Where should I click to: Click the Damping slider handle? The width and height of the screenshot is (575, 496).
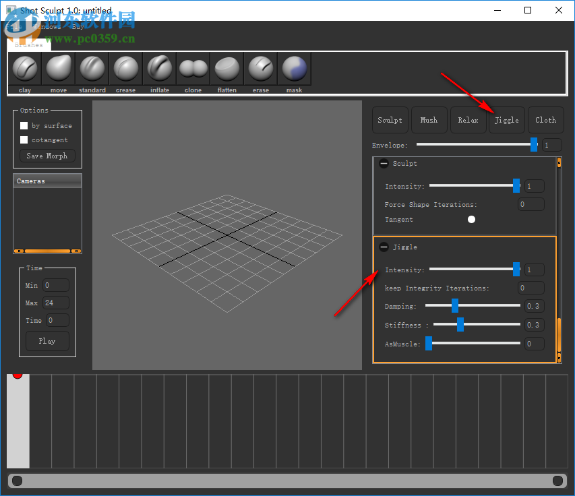pyautogui.click(x=455, y=306)
